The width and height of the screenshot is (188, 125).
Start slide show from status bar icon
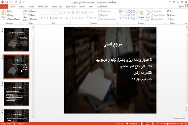click(x=158, y=123)
